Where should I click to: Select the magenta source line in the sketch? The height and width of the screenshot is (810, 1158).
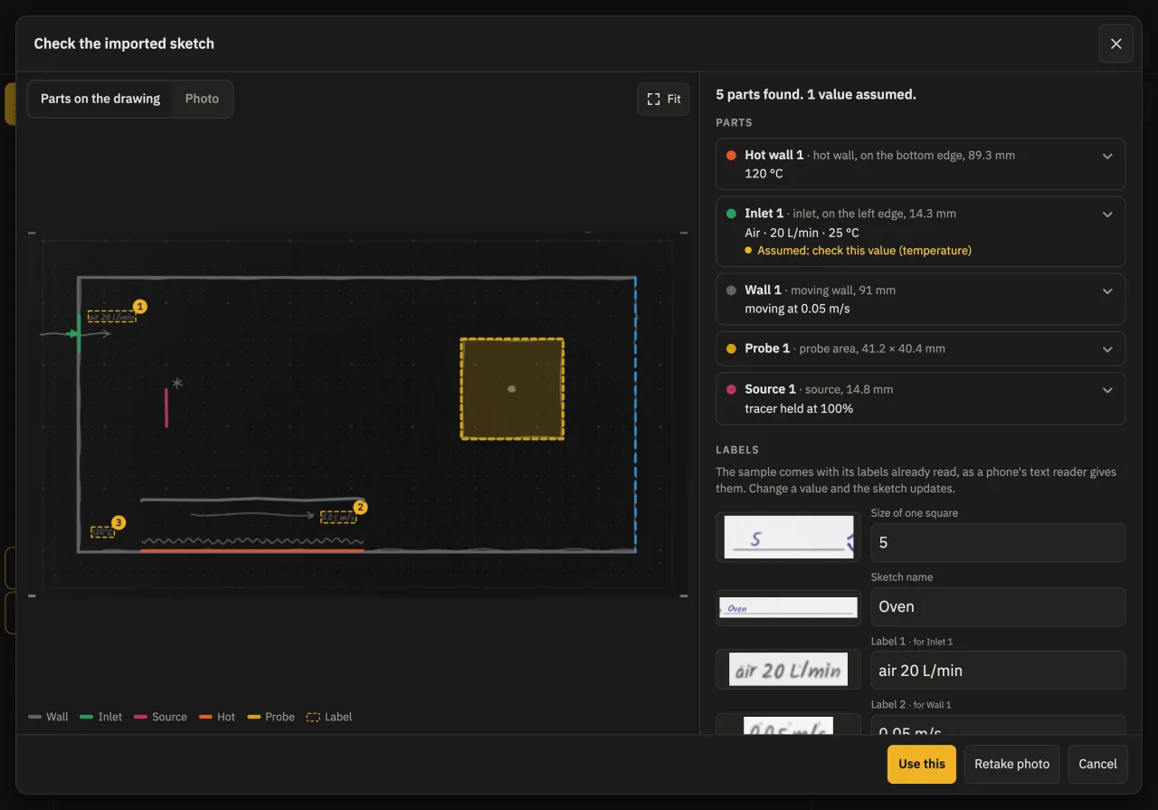(166, 408)
